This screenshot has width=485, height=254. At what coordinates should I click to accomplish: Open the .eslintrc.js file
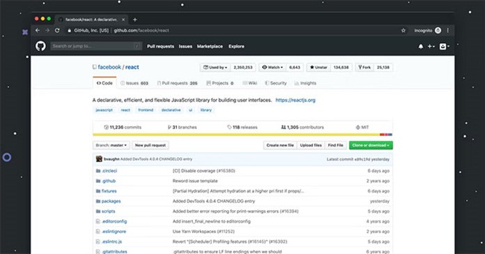point(112,241)
